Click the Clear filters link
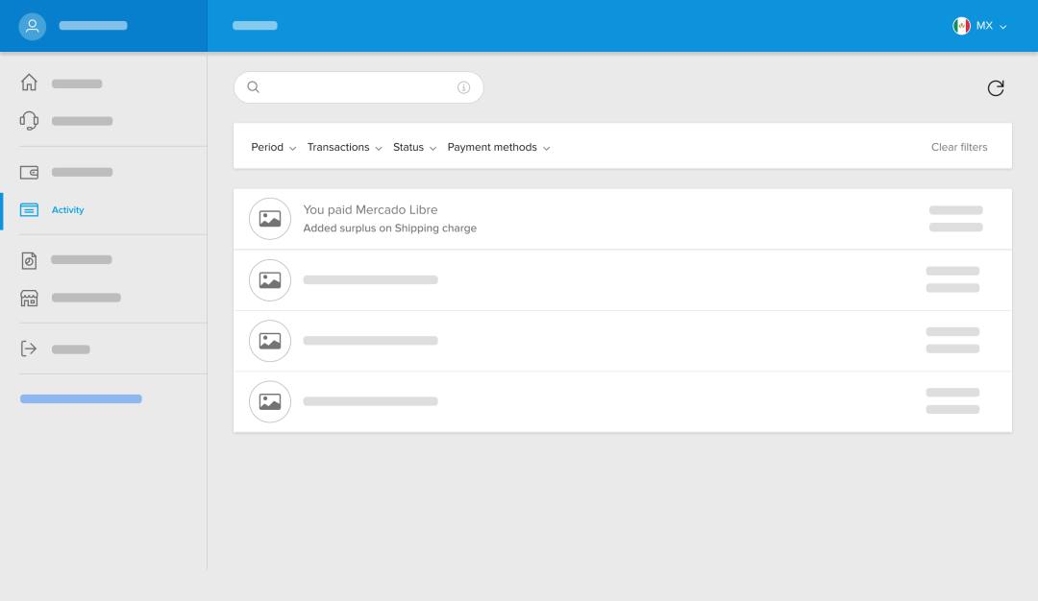 (x=958, y=148)
